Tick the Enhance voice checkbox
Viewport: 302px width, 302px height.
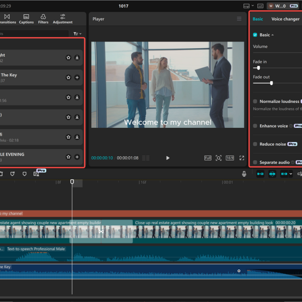tap(255, 126)
